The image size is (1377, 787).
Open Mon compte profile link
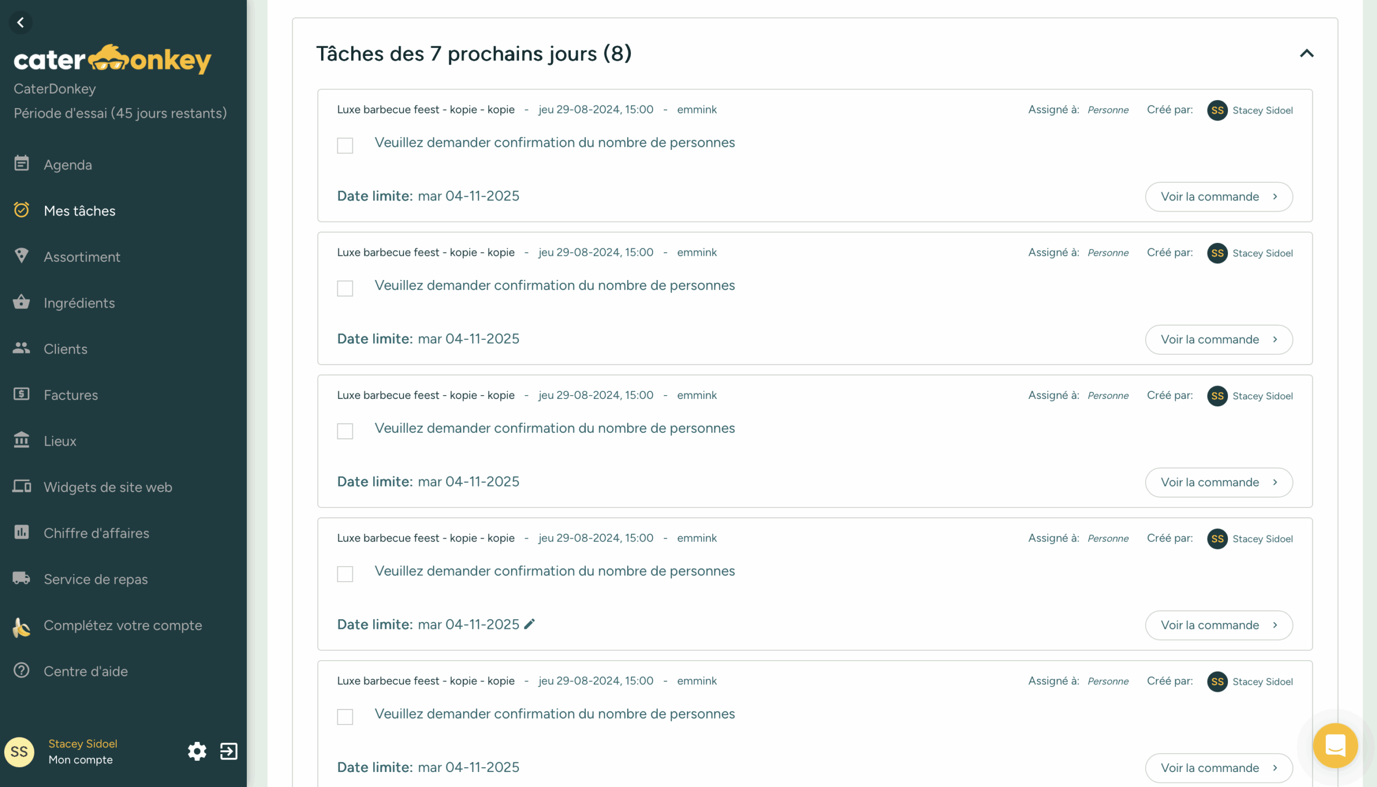pyautogui.click(x=81, y=760)
